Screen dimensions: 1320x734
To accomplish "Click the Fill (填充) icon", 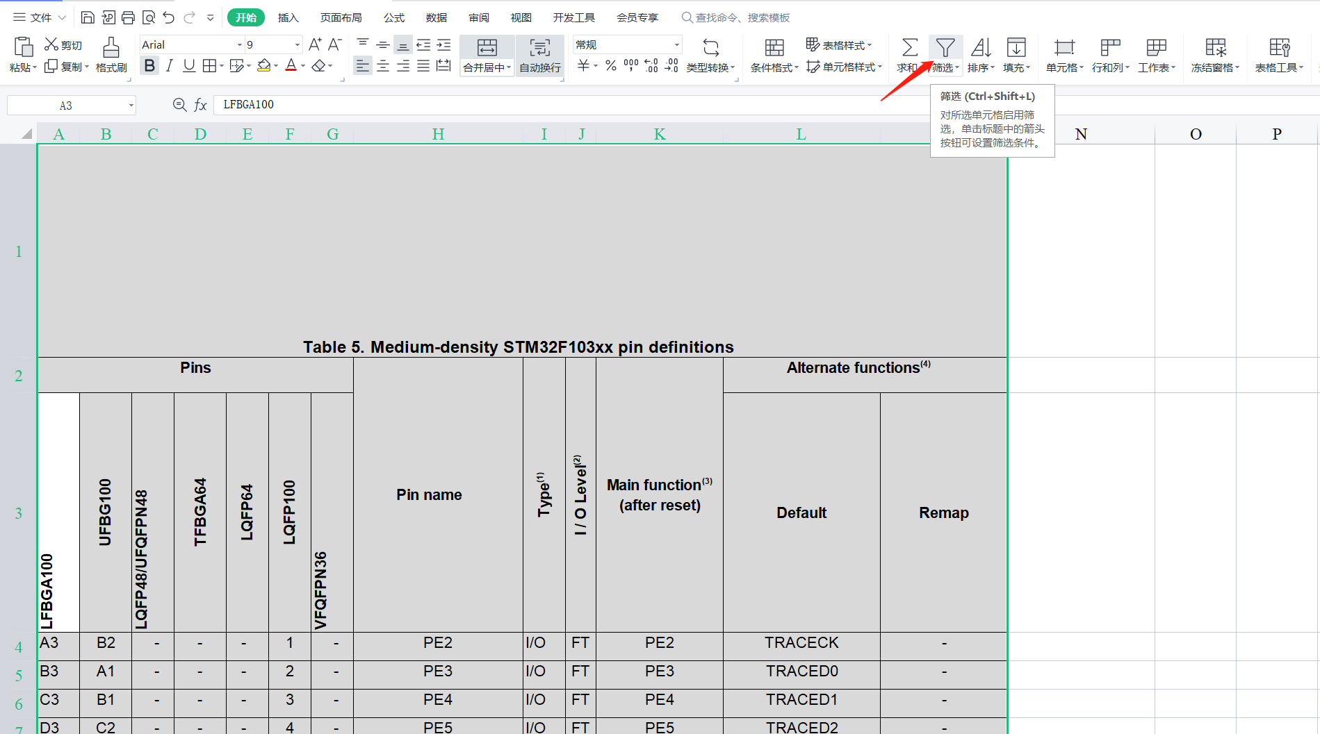I will pos(1016,47).
